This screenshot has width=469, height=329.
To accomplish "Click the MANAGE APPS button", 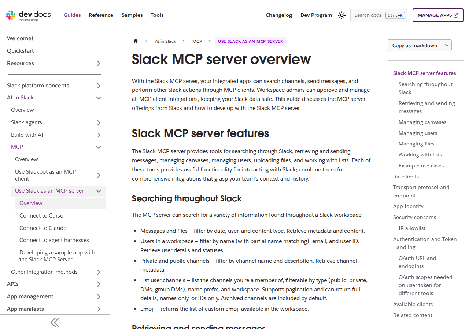I will pyautogui.click(x=438, y=15).
